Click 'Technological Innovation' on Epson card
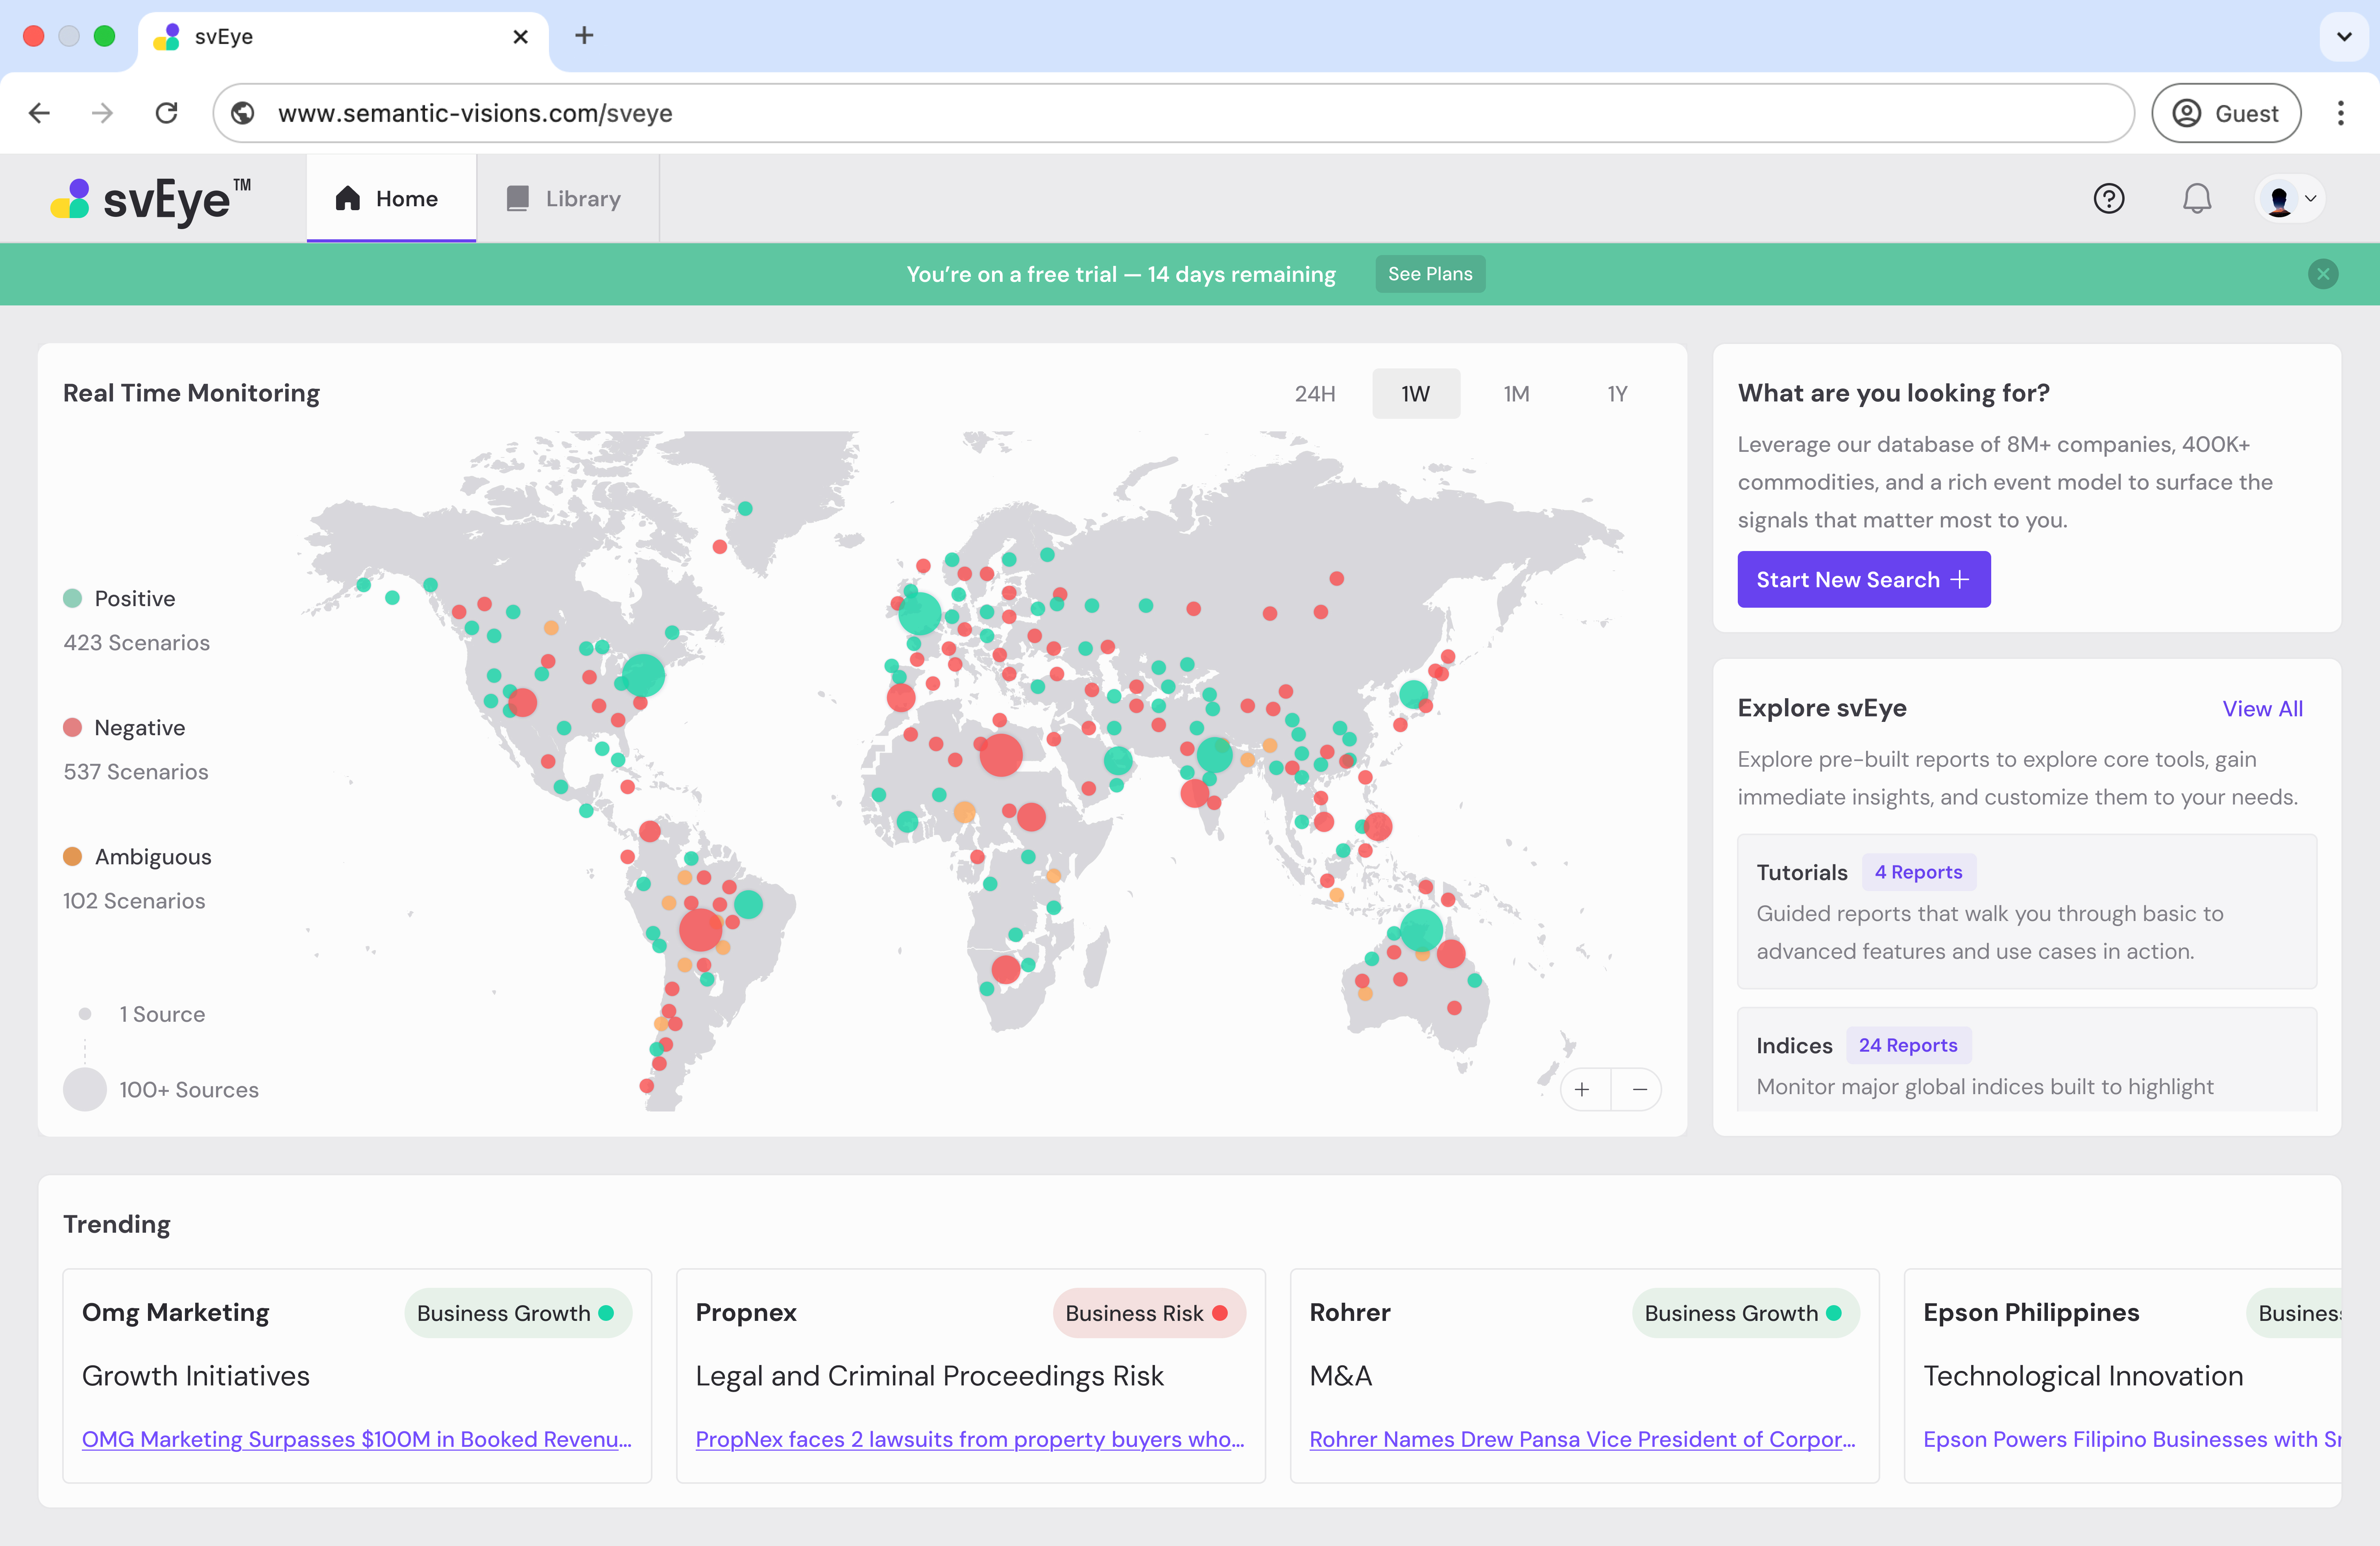 click(x=2083, y=1376)
